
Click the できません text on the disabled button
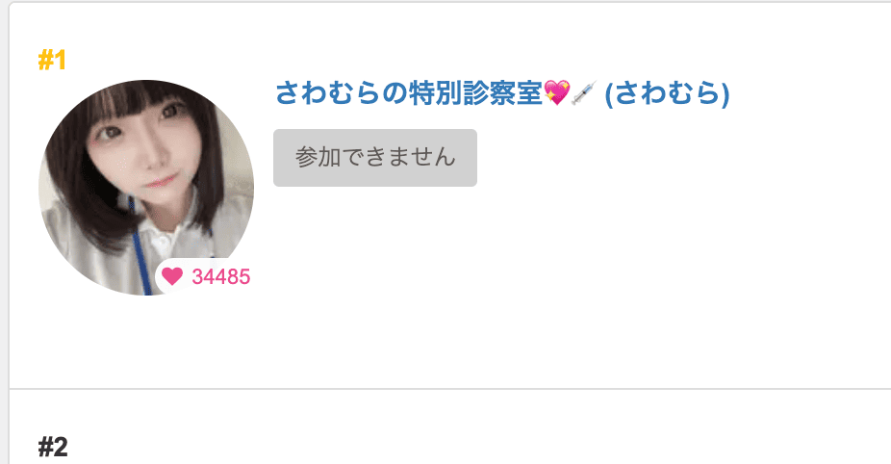pos(399,158)
